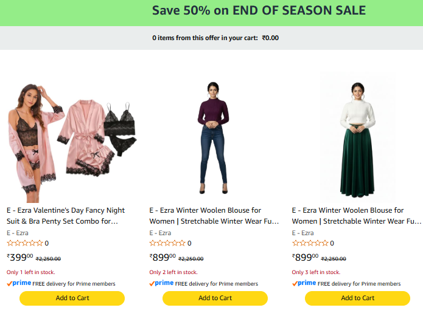The height and width of the screenshot is (316, 423).
Task: Open the rightmost Winter Woolen Blouse title link
Action: pyautogui.click(x=356, y=216)
